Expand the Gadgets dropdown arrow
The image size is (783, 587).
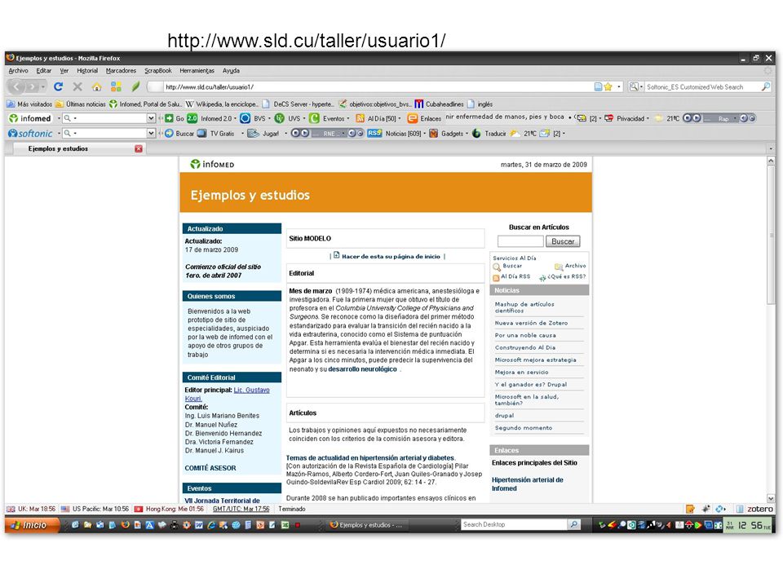(x=467, y=133)
